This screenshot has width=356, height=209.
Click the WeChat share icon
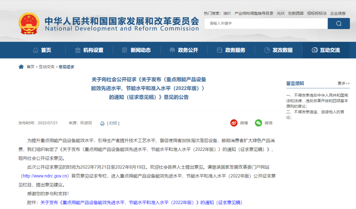(x=258, y=123)
